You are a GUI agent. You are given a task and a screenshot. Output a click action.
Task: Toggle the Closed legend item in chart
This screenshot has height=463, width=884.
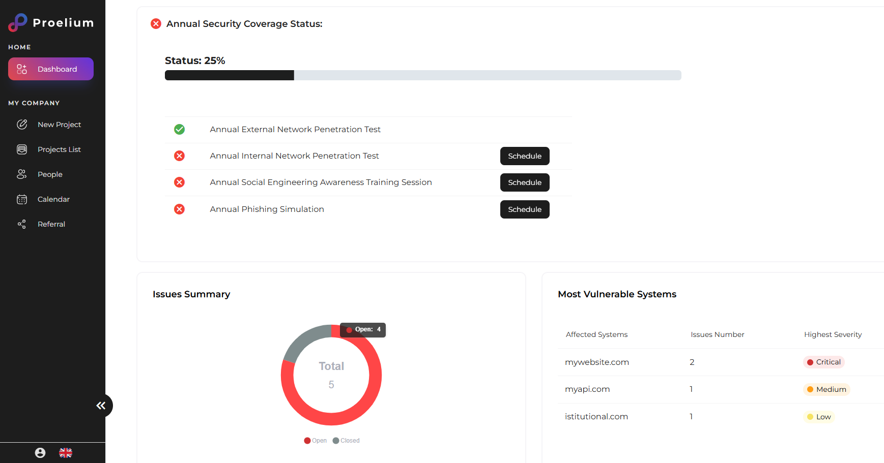pos(346,441)
